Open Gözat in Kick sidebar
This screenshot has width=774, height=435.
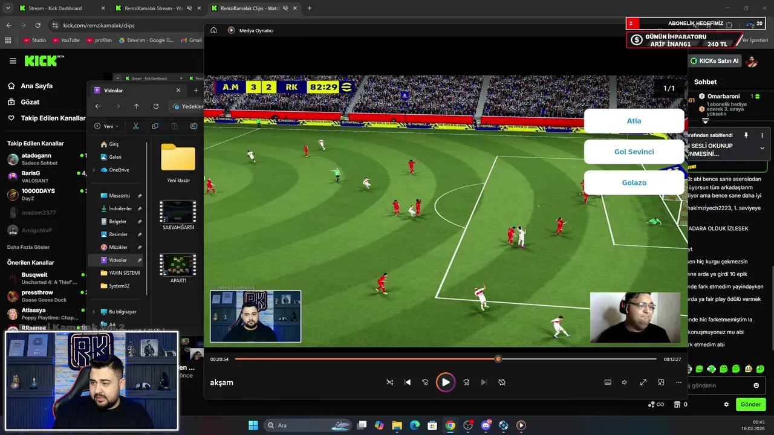(x=24, y=102)
